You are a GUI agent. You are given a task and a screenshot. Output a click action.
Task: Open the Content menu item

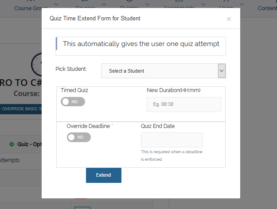[267, 8]
